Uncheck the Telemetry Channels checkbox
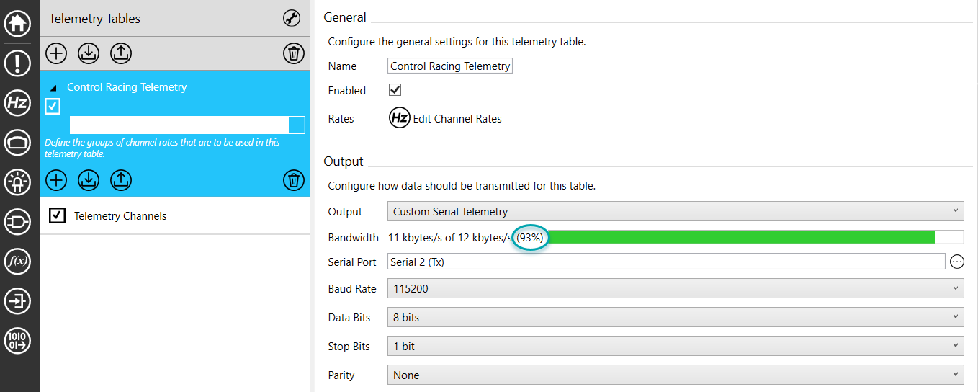This screenshot has width=978, height=392. pos(58,215)
